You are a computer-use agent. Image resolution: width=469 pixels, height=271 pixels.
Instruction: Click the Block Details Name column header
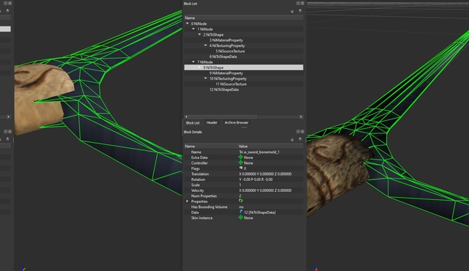[211, 146]
